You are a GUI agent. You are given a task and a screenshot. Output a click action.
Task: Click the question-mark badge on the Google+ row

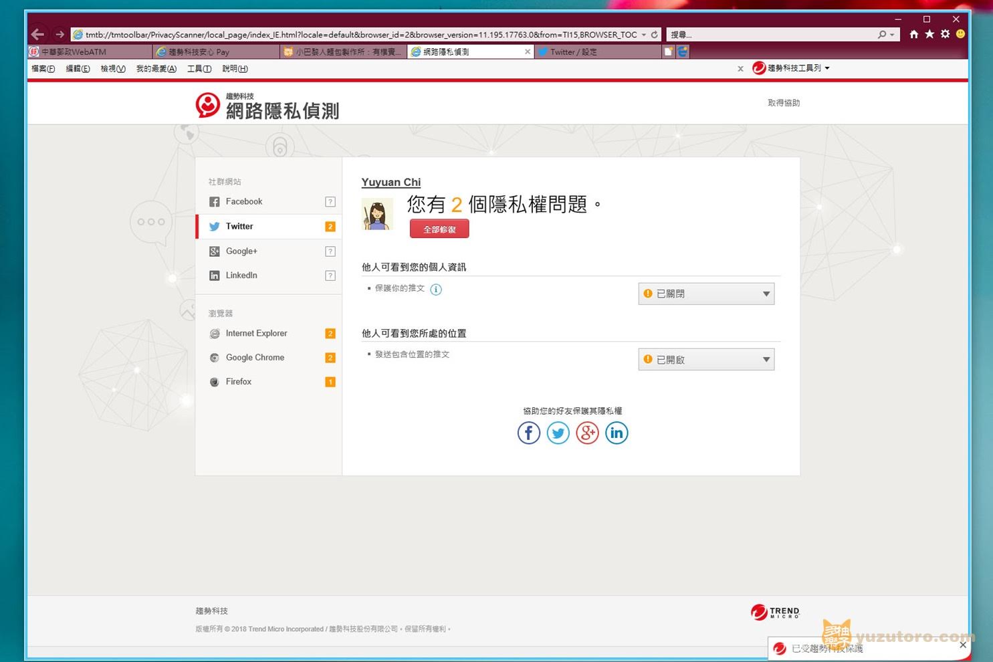click(330, 251)
